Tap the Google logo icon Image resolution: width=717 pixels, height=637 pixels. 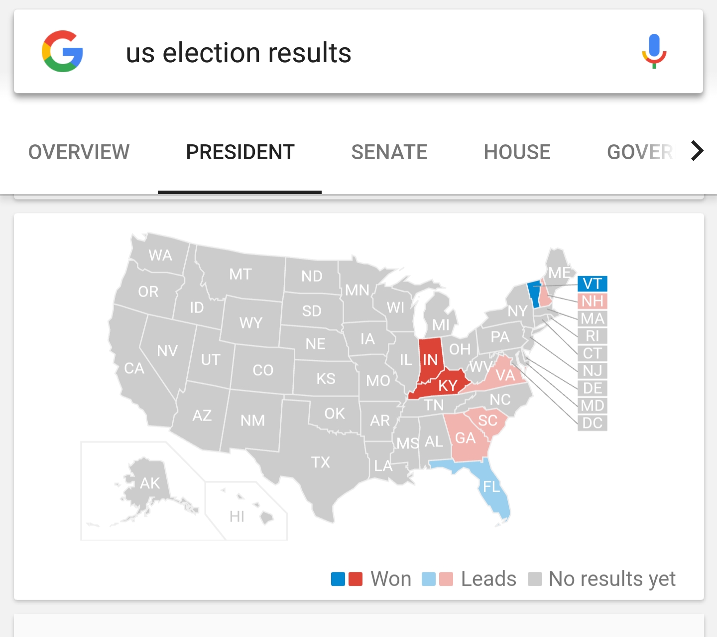[62, 52]
